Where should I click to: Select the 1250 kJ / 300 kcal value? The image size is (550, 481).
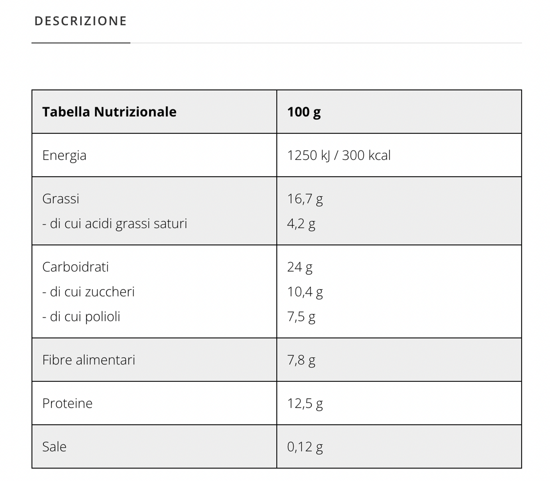(339, 155)
